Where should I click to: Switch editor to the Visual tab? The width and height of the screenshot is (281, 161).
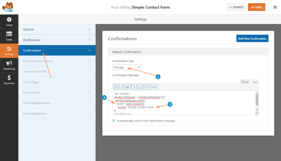(245, 82)
